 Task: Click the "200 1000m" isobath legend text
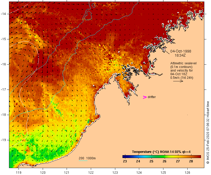pyautogui.click(x=87, y=158)
